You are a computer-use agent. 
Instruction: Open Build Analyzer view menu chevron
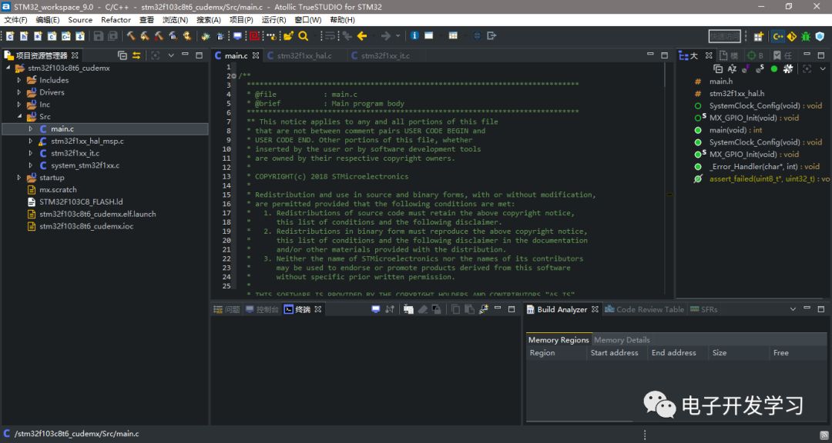(x=793, y=309)
